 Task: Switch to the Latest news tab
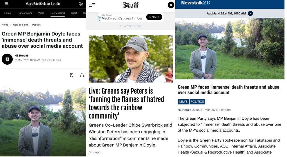(25, 13)
